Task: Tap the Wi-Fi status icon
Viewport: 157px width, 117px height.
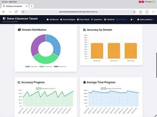Action: click(146, 2)
